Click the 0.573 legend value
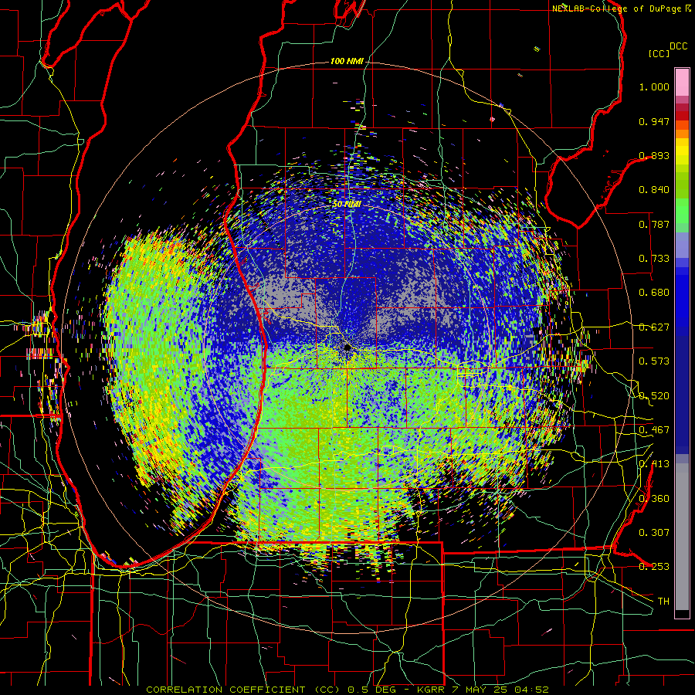This screenshot has width=695, height=695. (x=654, y=361)
